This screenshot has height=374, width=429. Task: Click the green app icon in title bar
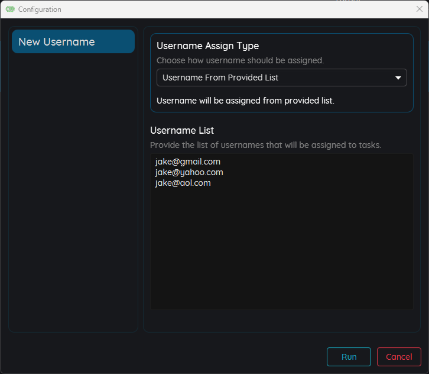click(x=10, y=9)
